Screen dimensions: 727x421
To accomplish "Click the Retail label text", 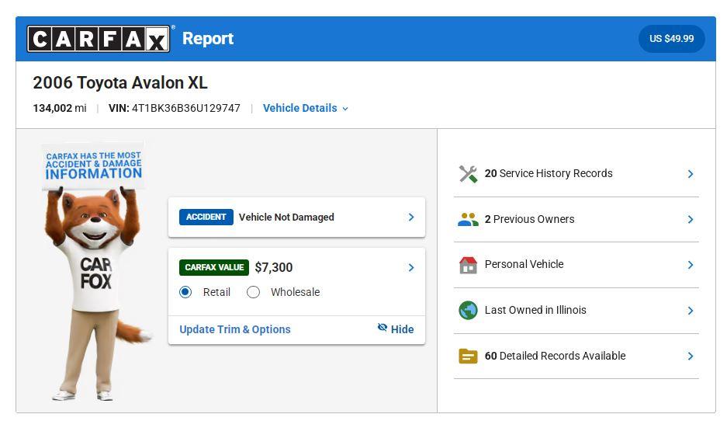I will click(x=216, y=292).
